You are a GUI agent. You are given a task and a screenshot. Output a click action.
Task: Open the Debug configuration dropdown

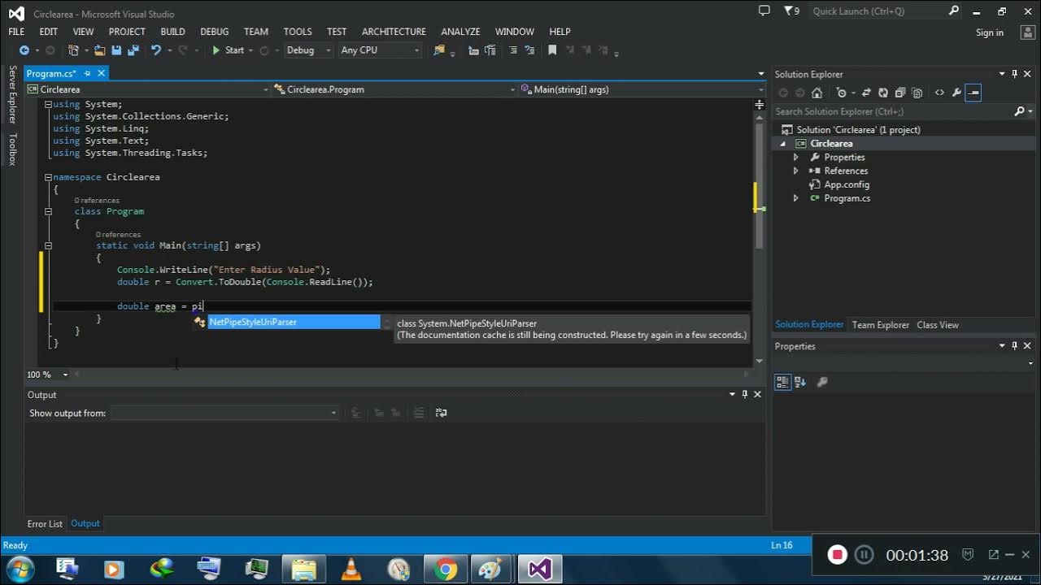308,50
